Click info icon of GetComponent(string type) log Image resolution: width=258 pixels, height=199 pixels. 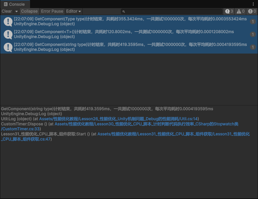point(8,47)
